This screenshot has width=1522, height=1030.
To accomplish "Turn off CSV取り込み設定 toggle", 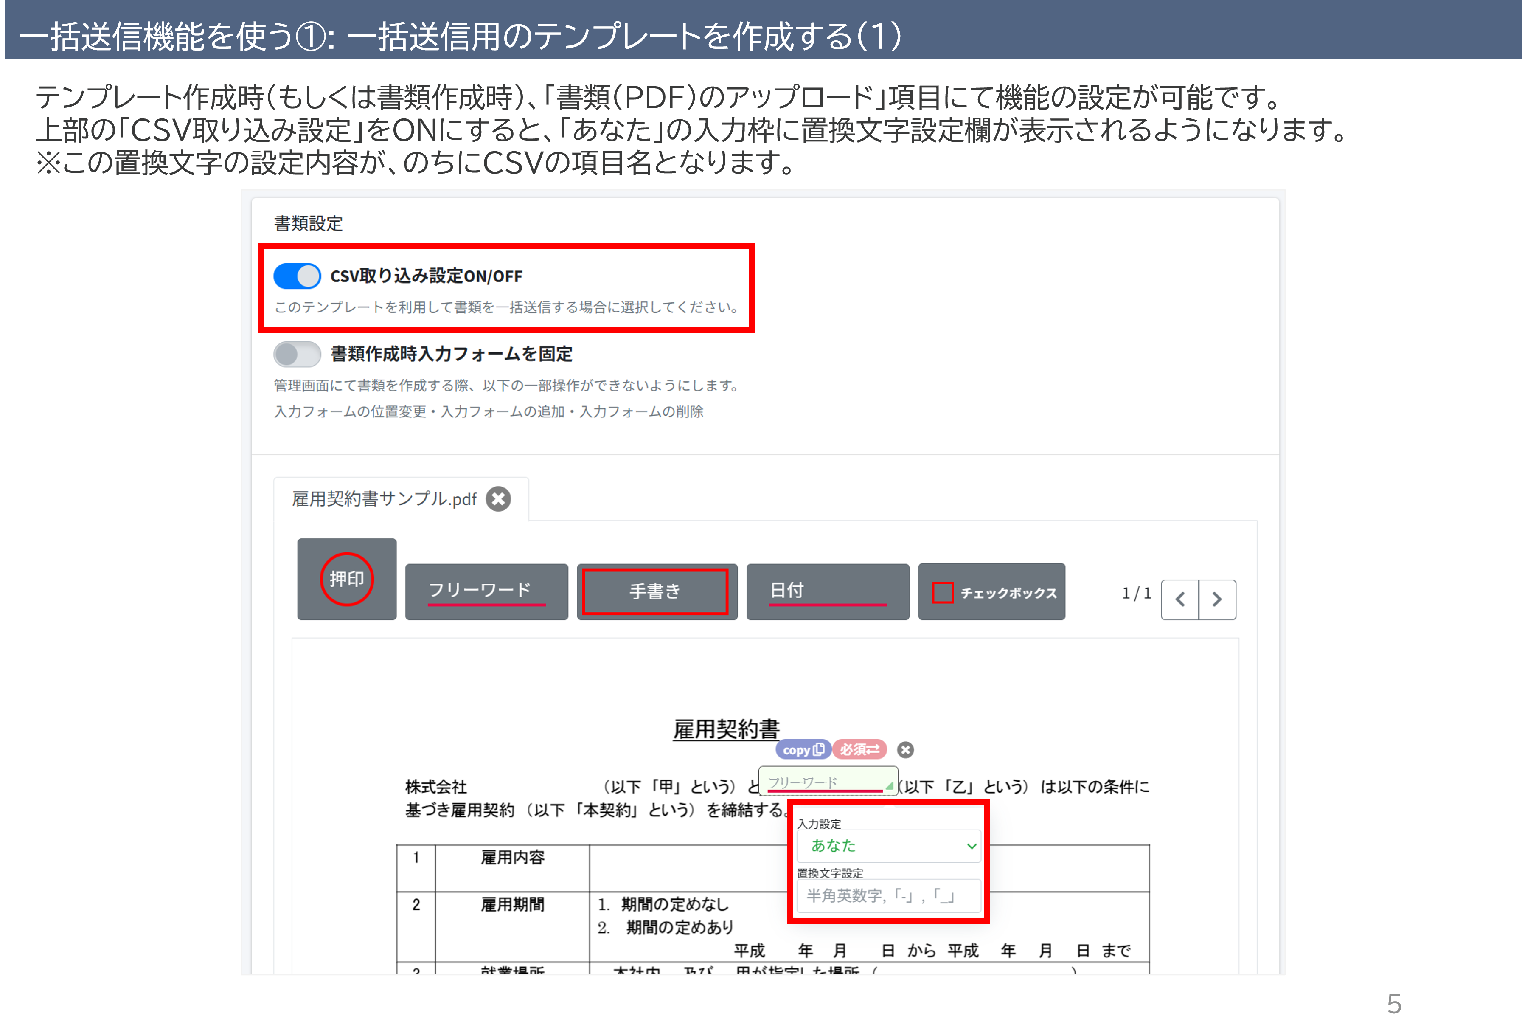I will tap(298, 276).
